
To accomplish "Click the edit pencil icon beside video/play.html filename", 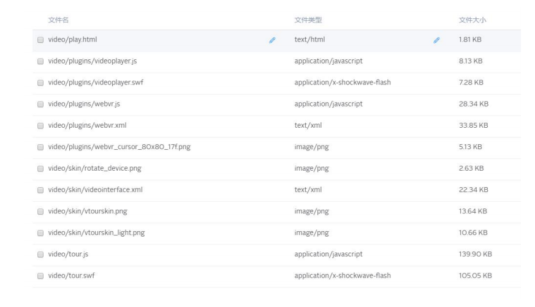I will [272, 40].
